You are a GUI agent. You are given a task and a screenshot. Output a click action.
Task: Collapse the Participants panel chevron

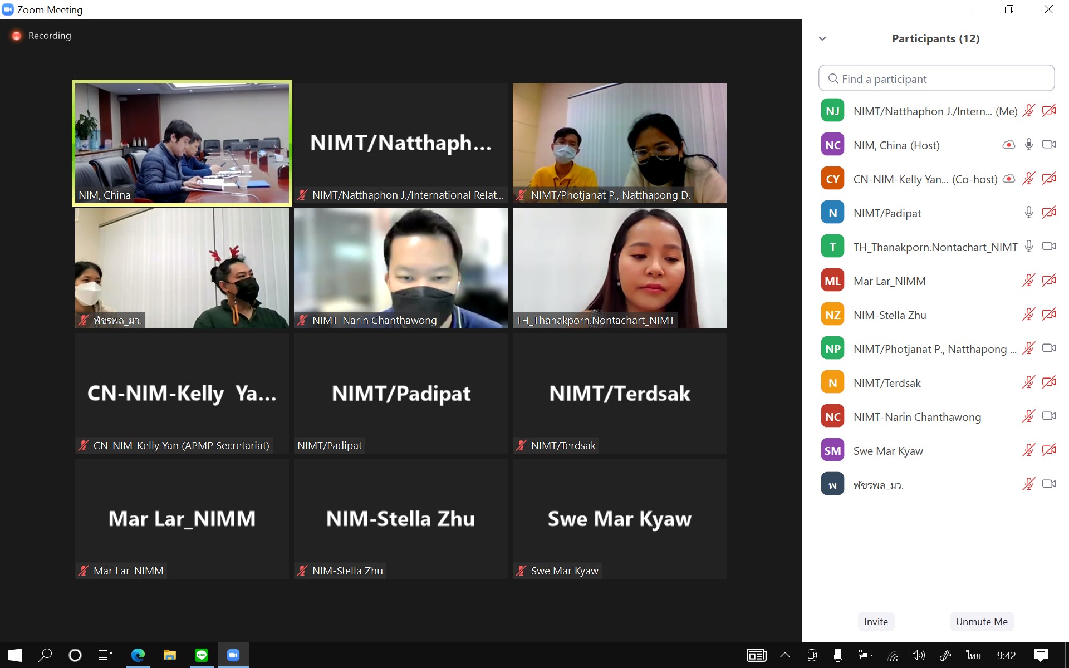822,38
